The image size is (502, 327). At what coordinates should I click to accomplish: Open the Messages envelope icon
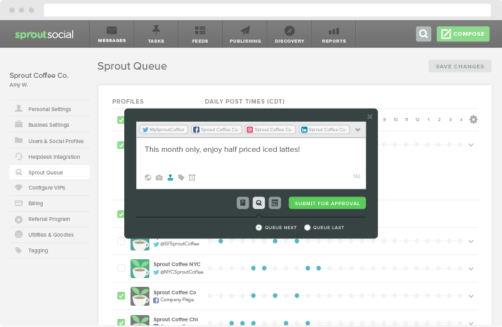tap(112, 30)
